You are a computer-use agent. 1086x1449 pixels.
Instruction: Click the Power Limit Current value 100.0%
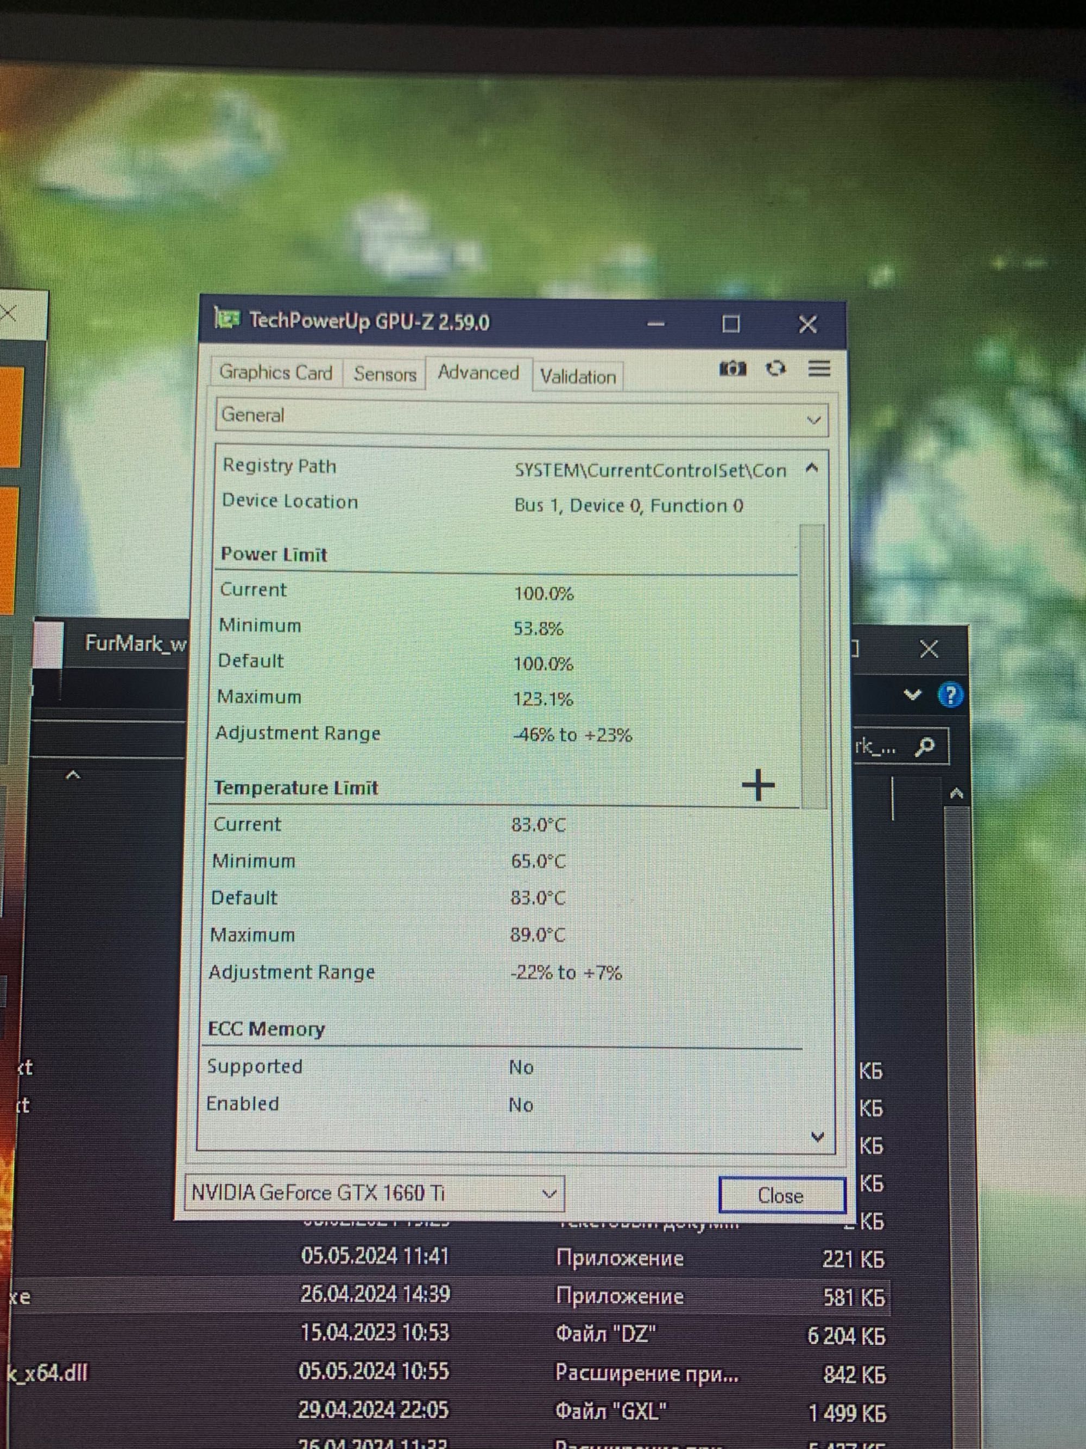click(x=544, y=593)
